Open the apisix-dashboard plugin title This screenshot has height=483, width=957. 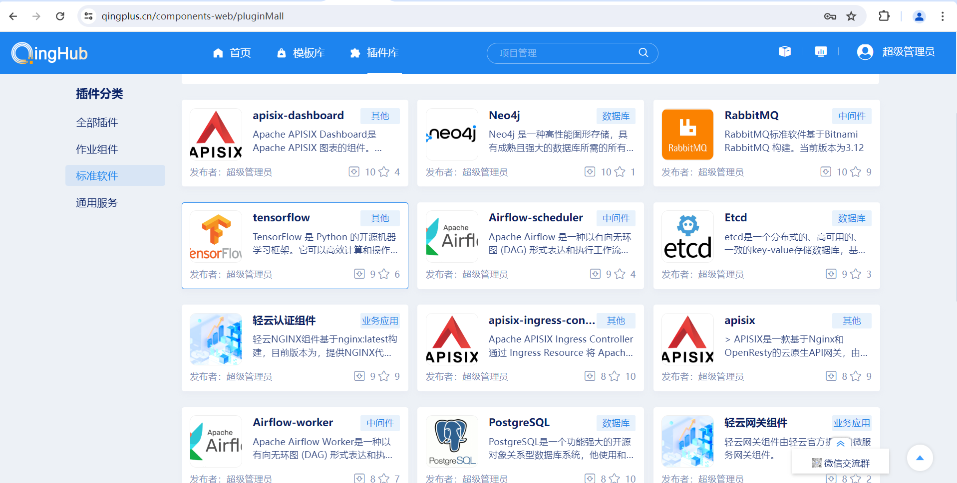tap(298, 116)
